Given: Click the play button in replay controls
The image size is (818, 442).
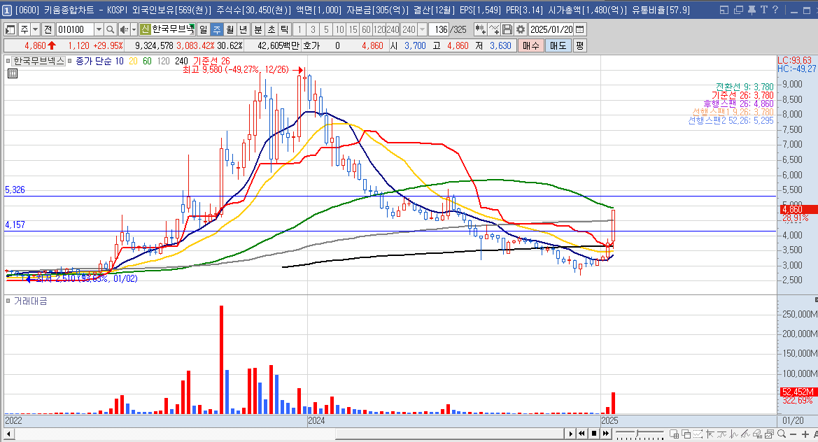Looking at the screenshot, I should pos(571,434).
